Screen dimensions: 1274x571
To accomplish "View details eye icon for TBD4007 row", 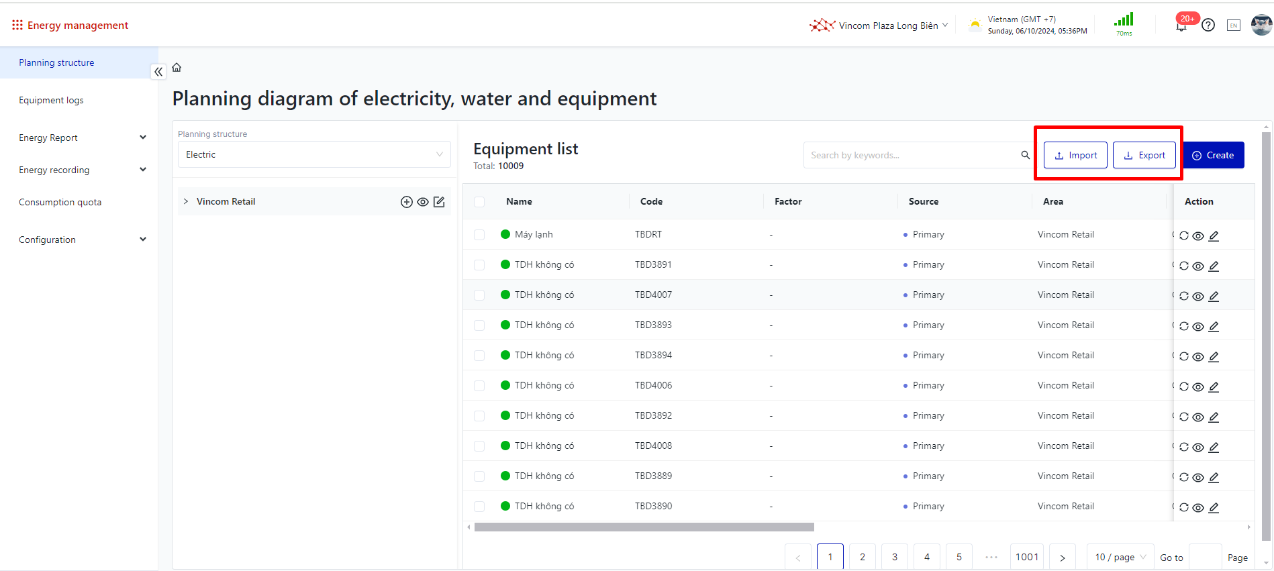I will click(1198, 296).
